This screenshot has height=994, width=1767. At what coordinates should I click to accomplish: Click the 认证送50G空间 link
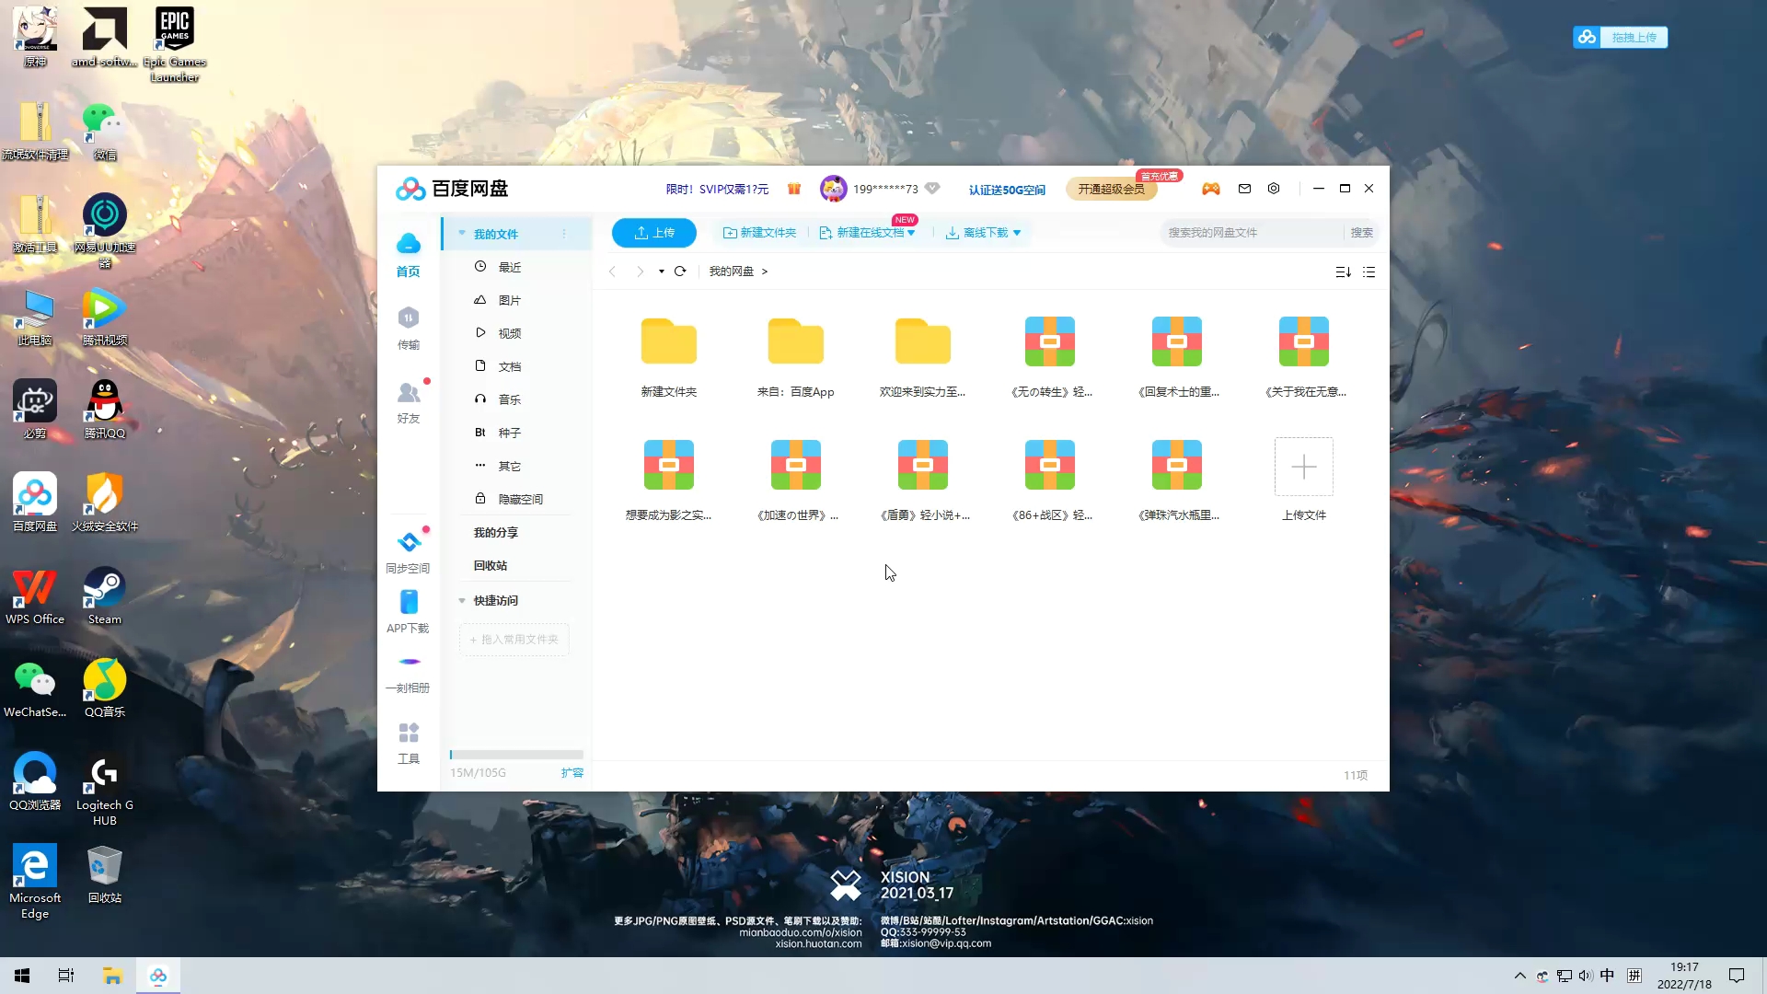pos(1007,190)
